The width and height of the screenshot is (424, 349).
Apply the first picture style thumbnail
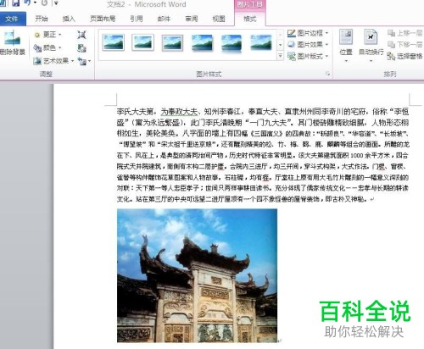[x=114, y=42]
